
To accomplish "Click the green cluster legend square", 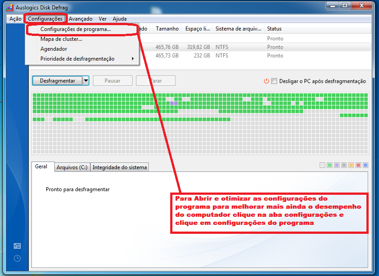I will [x=329, y=165].
